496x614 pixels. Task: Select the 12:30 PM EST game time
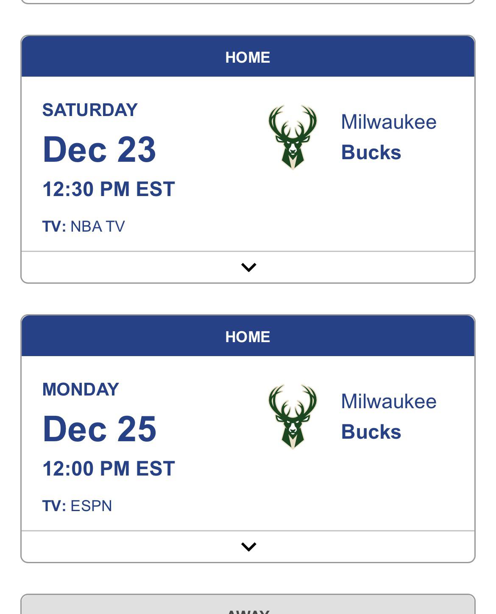(109, 189)
